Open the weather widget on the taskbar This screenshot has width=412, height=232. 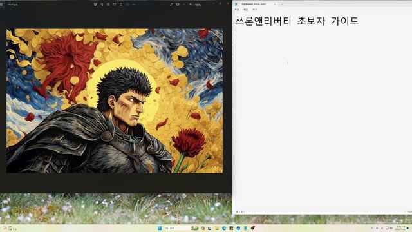point(10,228)
